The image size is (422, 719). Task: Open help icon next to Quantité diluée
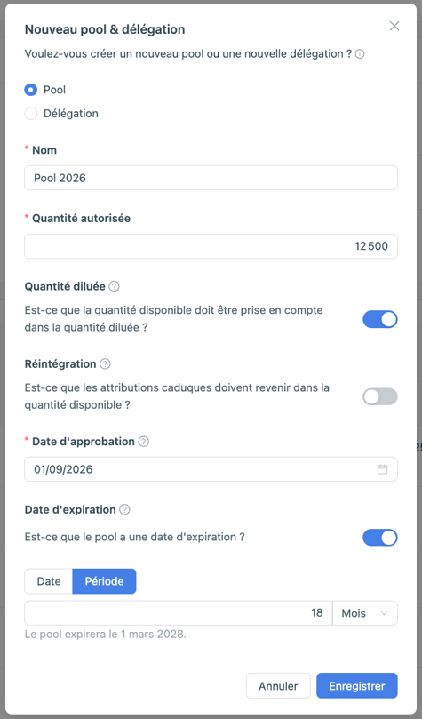114,286
